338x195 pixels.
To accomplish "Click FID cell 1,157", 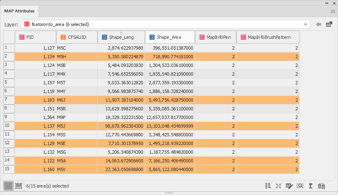I will click(x=36, y=83).
